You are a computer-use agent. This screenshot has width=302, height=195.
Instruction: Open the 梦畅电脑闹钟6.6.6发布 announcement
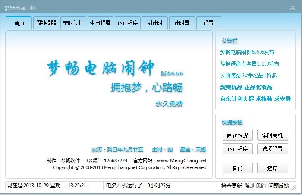247,52
